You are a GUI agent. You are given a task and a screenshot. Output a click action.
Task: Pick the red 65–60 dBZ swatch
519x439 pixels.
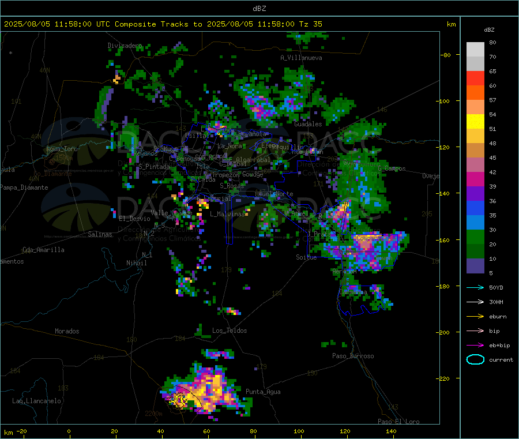tap(475, 78)
